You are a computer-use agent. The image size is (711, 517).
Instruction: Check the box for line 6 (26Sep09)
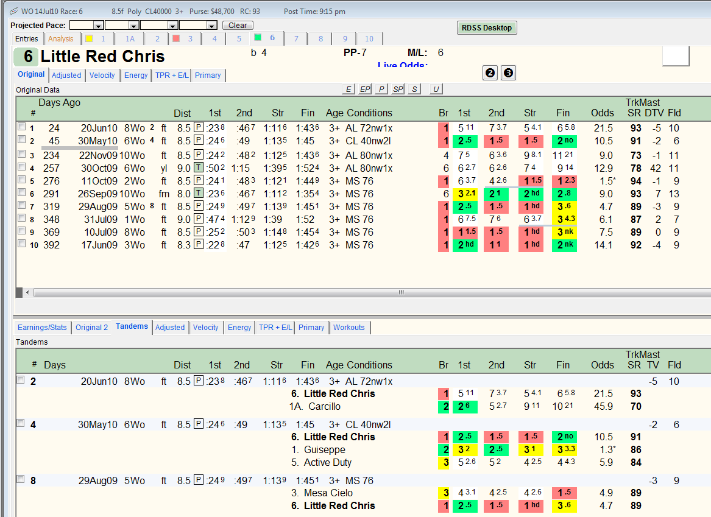click(21, 192)
